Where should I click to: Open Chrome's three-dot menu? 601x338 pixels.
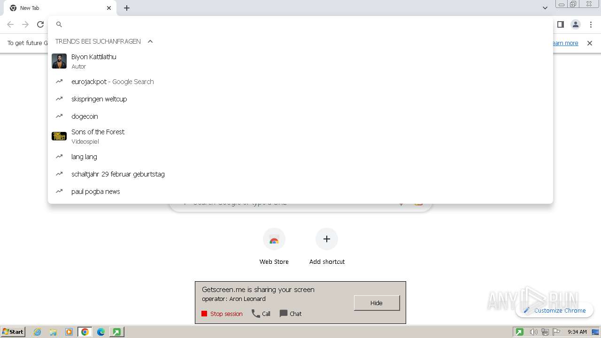[x=591, y=24]
